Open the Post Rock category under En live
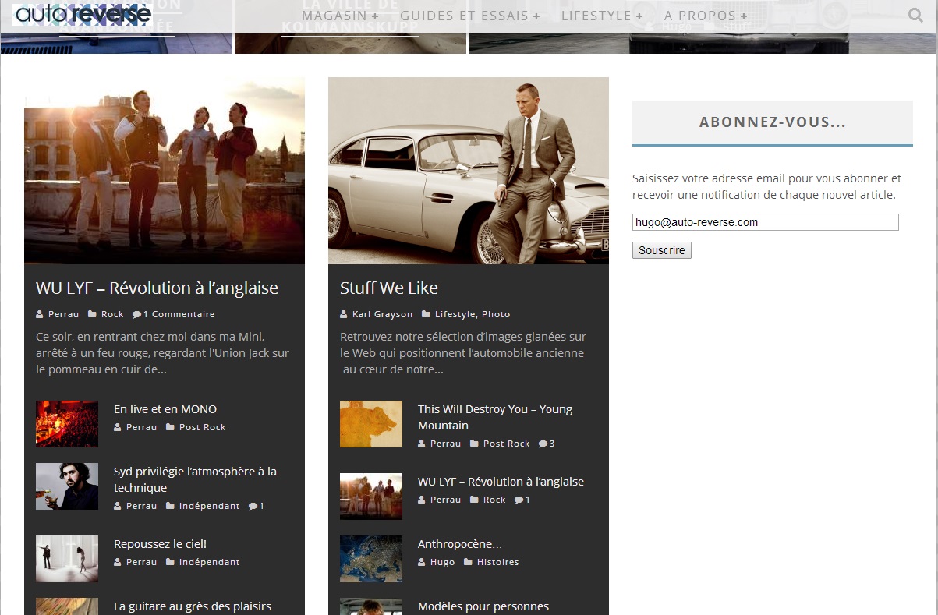The height and width of the screenshot is (615, 938). (x=202, y=427)
